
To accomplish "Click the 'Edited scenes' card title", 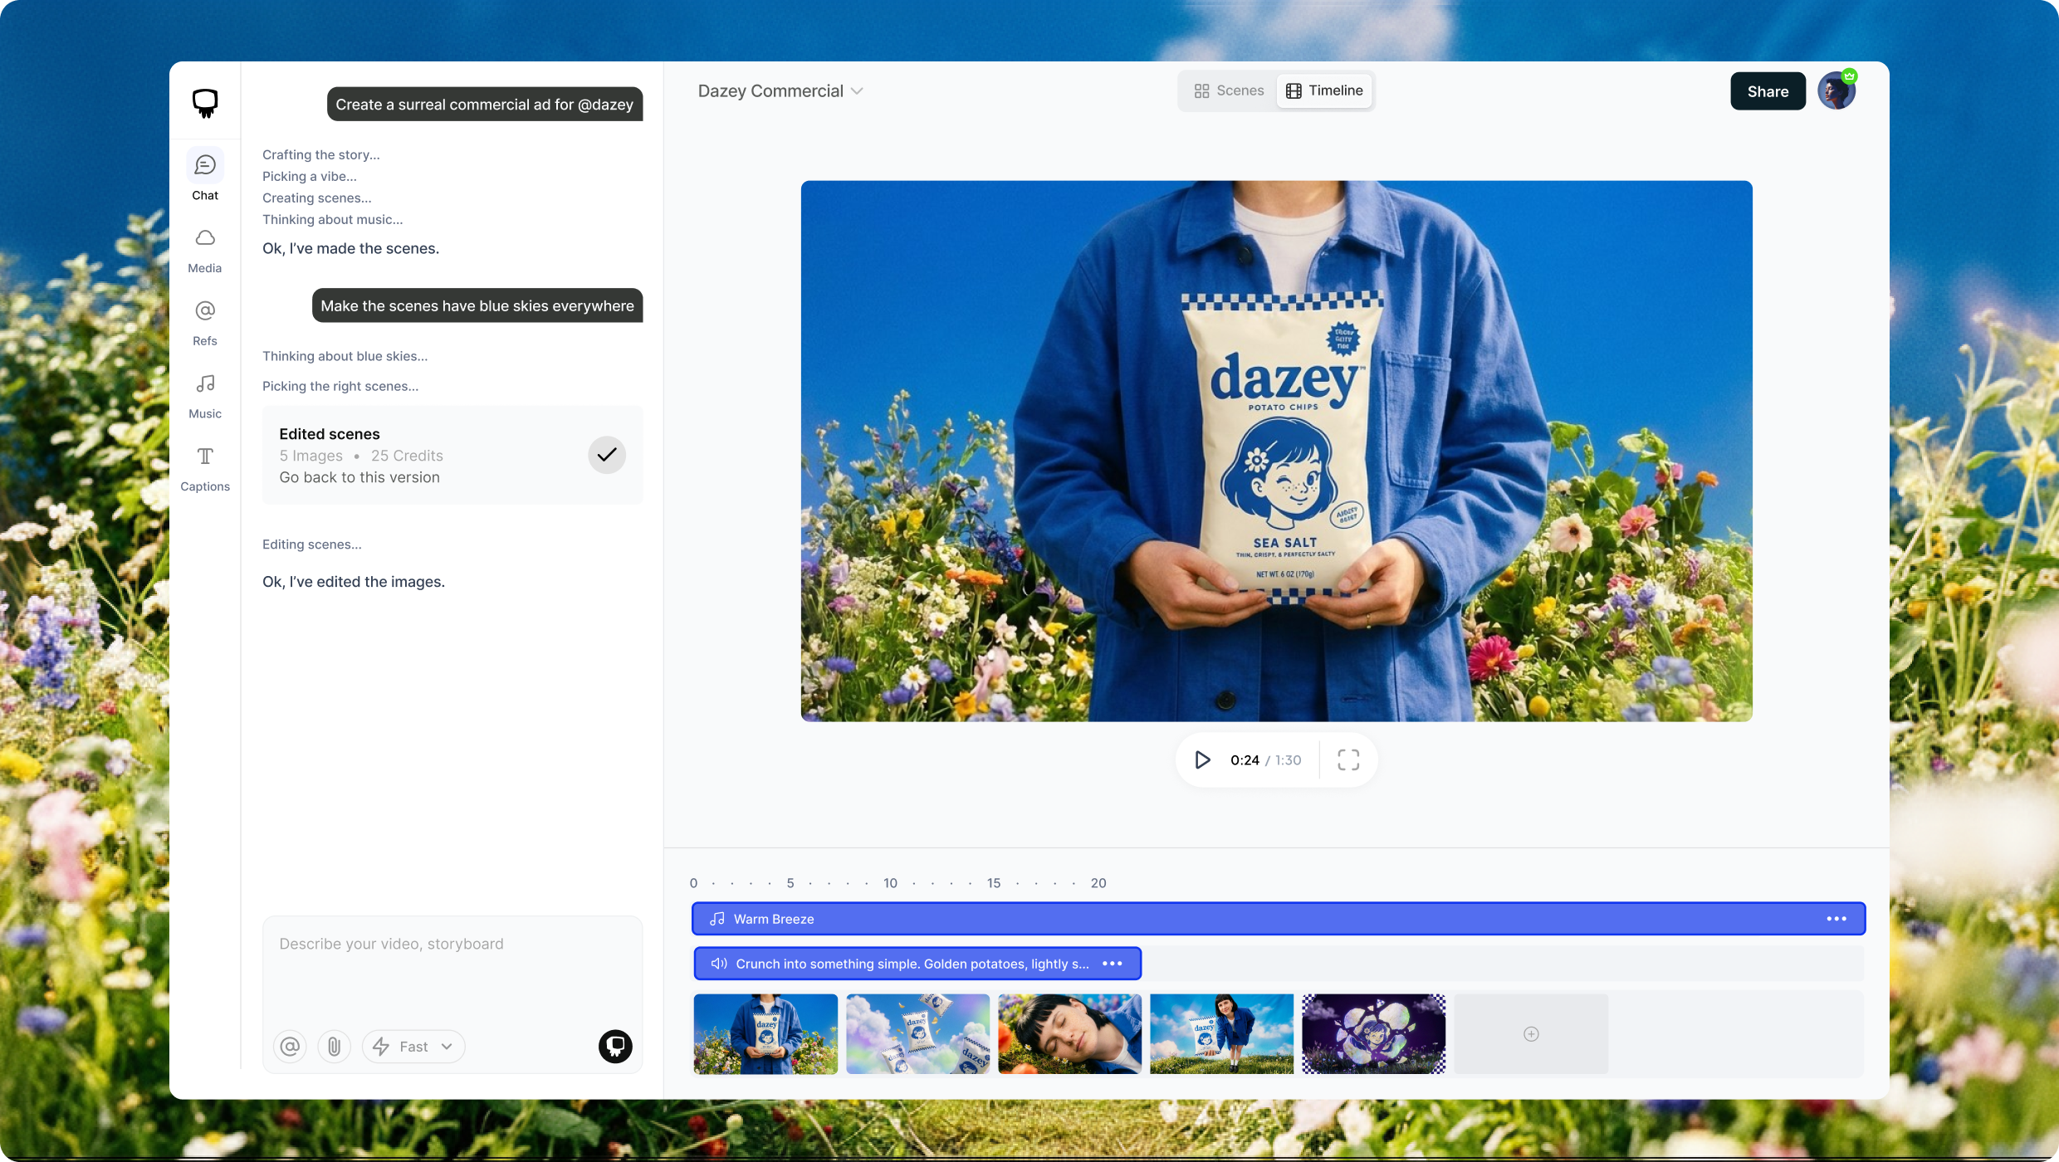I will [x=330, y=434].
